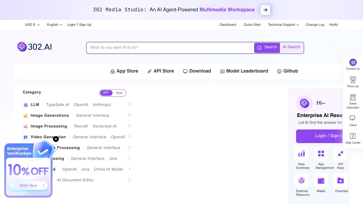
Task: Go to the App Store tab
Action: pos(124,71)
